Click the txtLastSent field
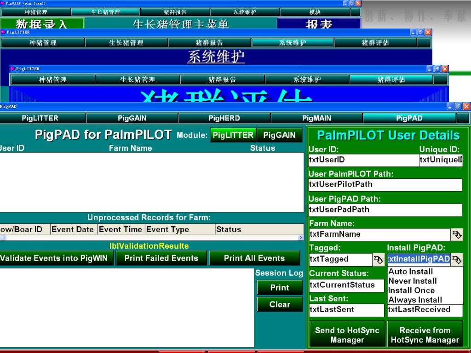 [347, 310]
